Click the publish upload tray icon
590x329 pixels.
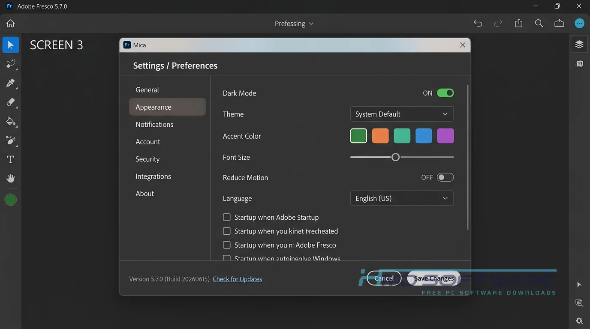(559, 24)
